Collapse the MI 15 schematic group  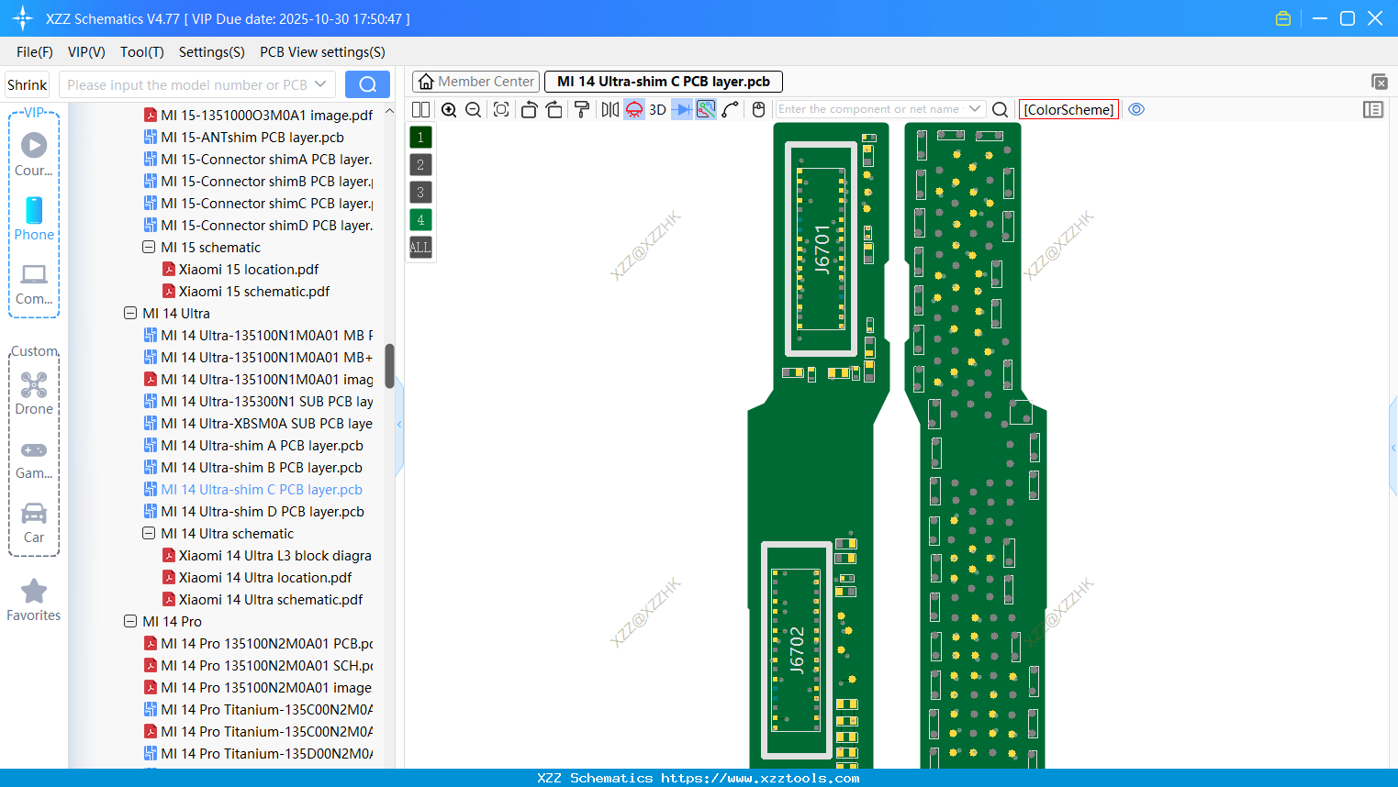149,247
